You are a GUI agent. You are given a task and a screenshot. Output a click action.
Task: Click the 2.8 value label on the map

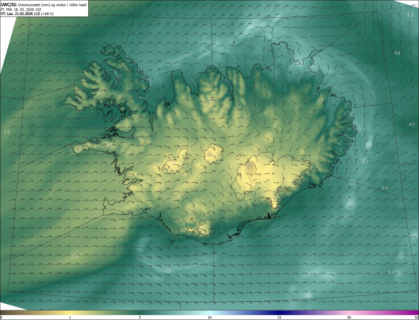point(75,256)
